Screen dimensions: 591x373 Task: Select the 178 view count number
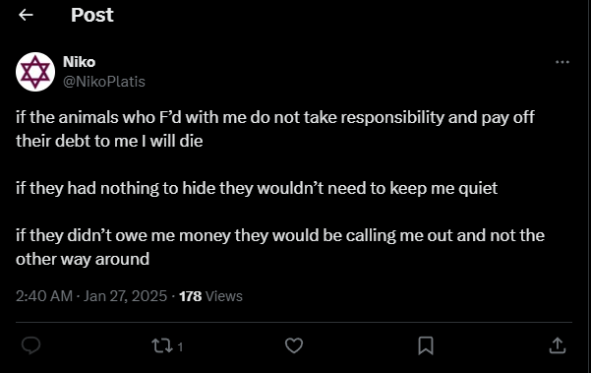[x=191, y=296]
